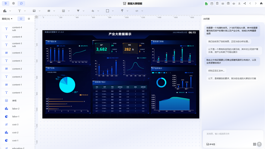265x149 pixels.
Task: Open settings with the gear icon
Action: point(14,3)
